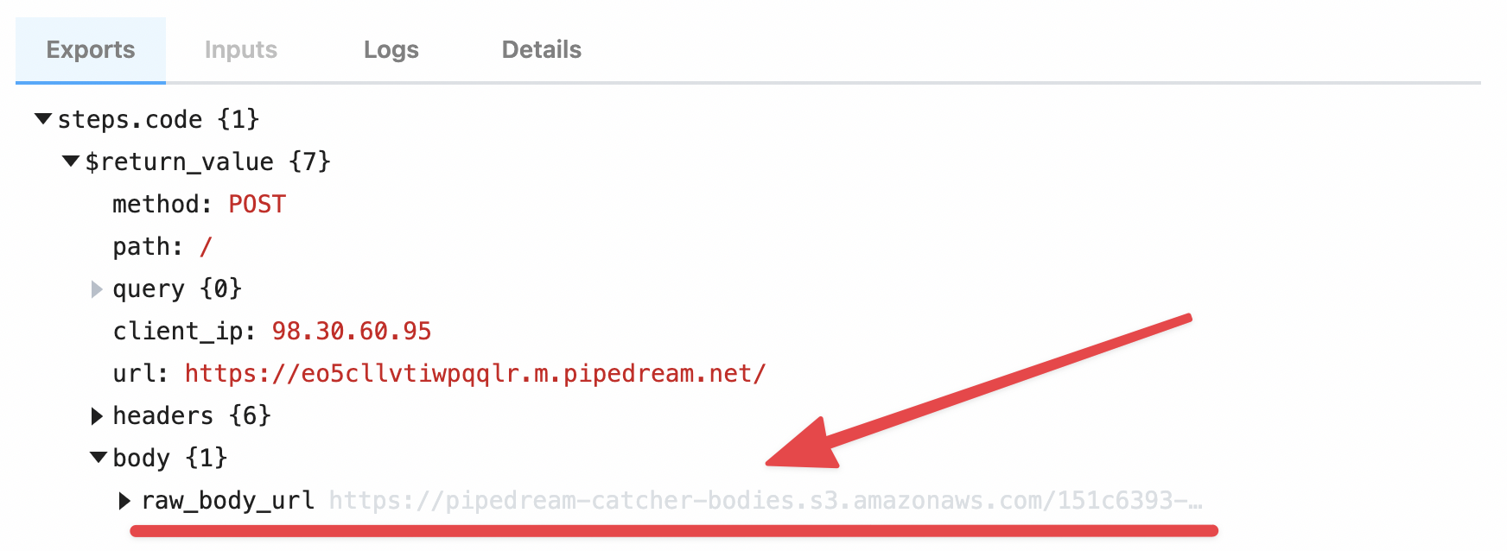
Task: Expand the raw_body_url arrow
Action: point(125,501)
